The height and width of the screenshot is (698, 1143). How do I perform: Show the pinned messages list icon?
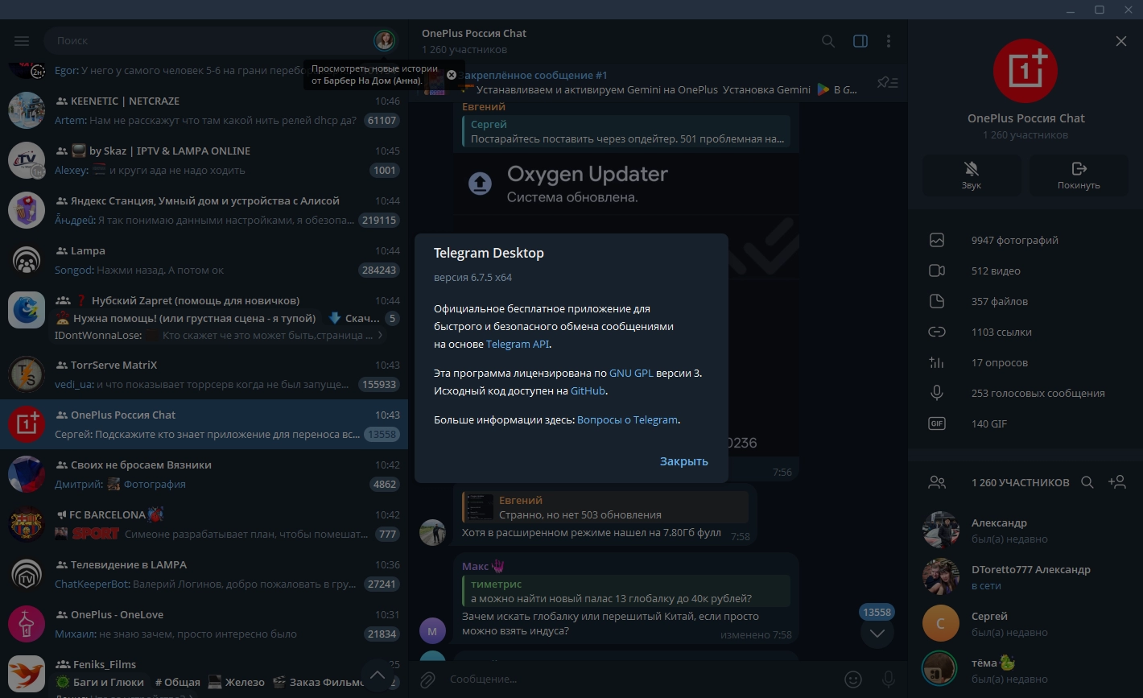[888, 82]
